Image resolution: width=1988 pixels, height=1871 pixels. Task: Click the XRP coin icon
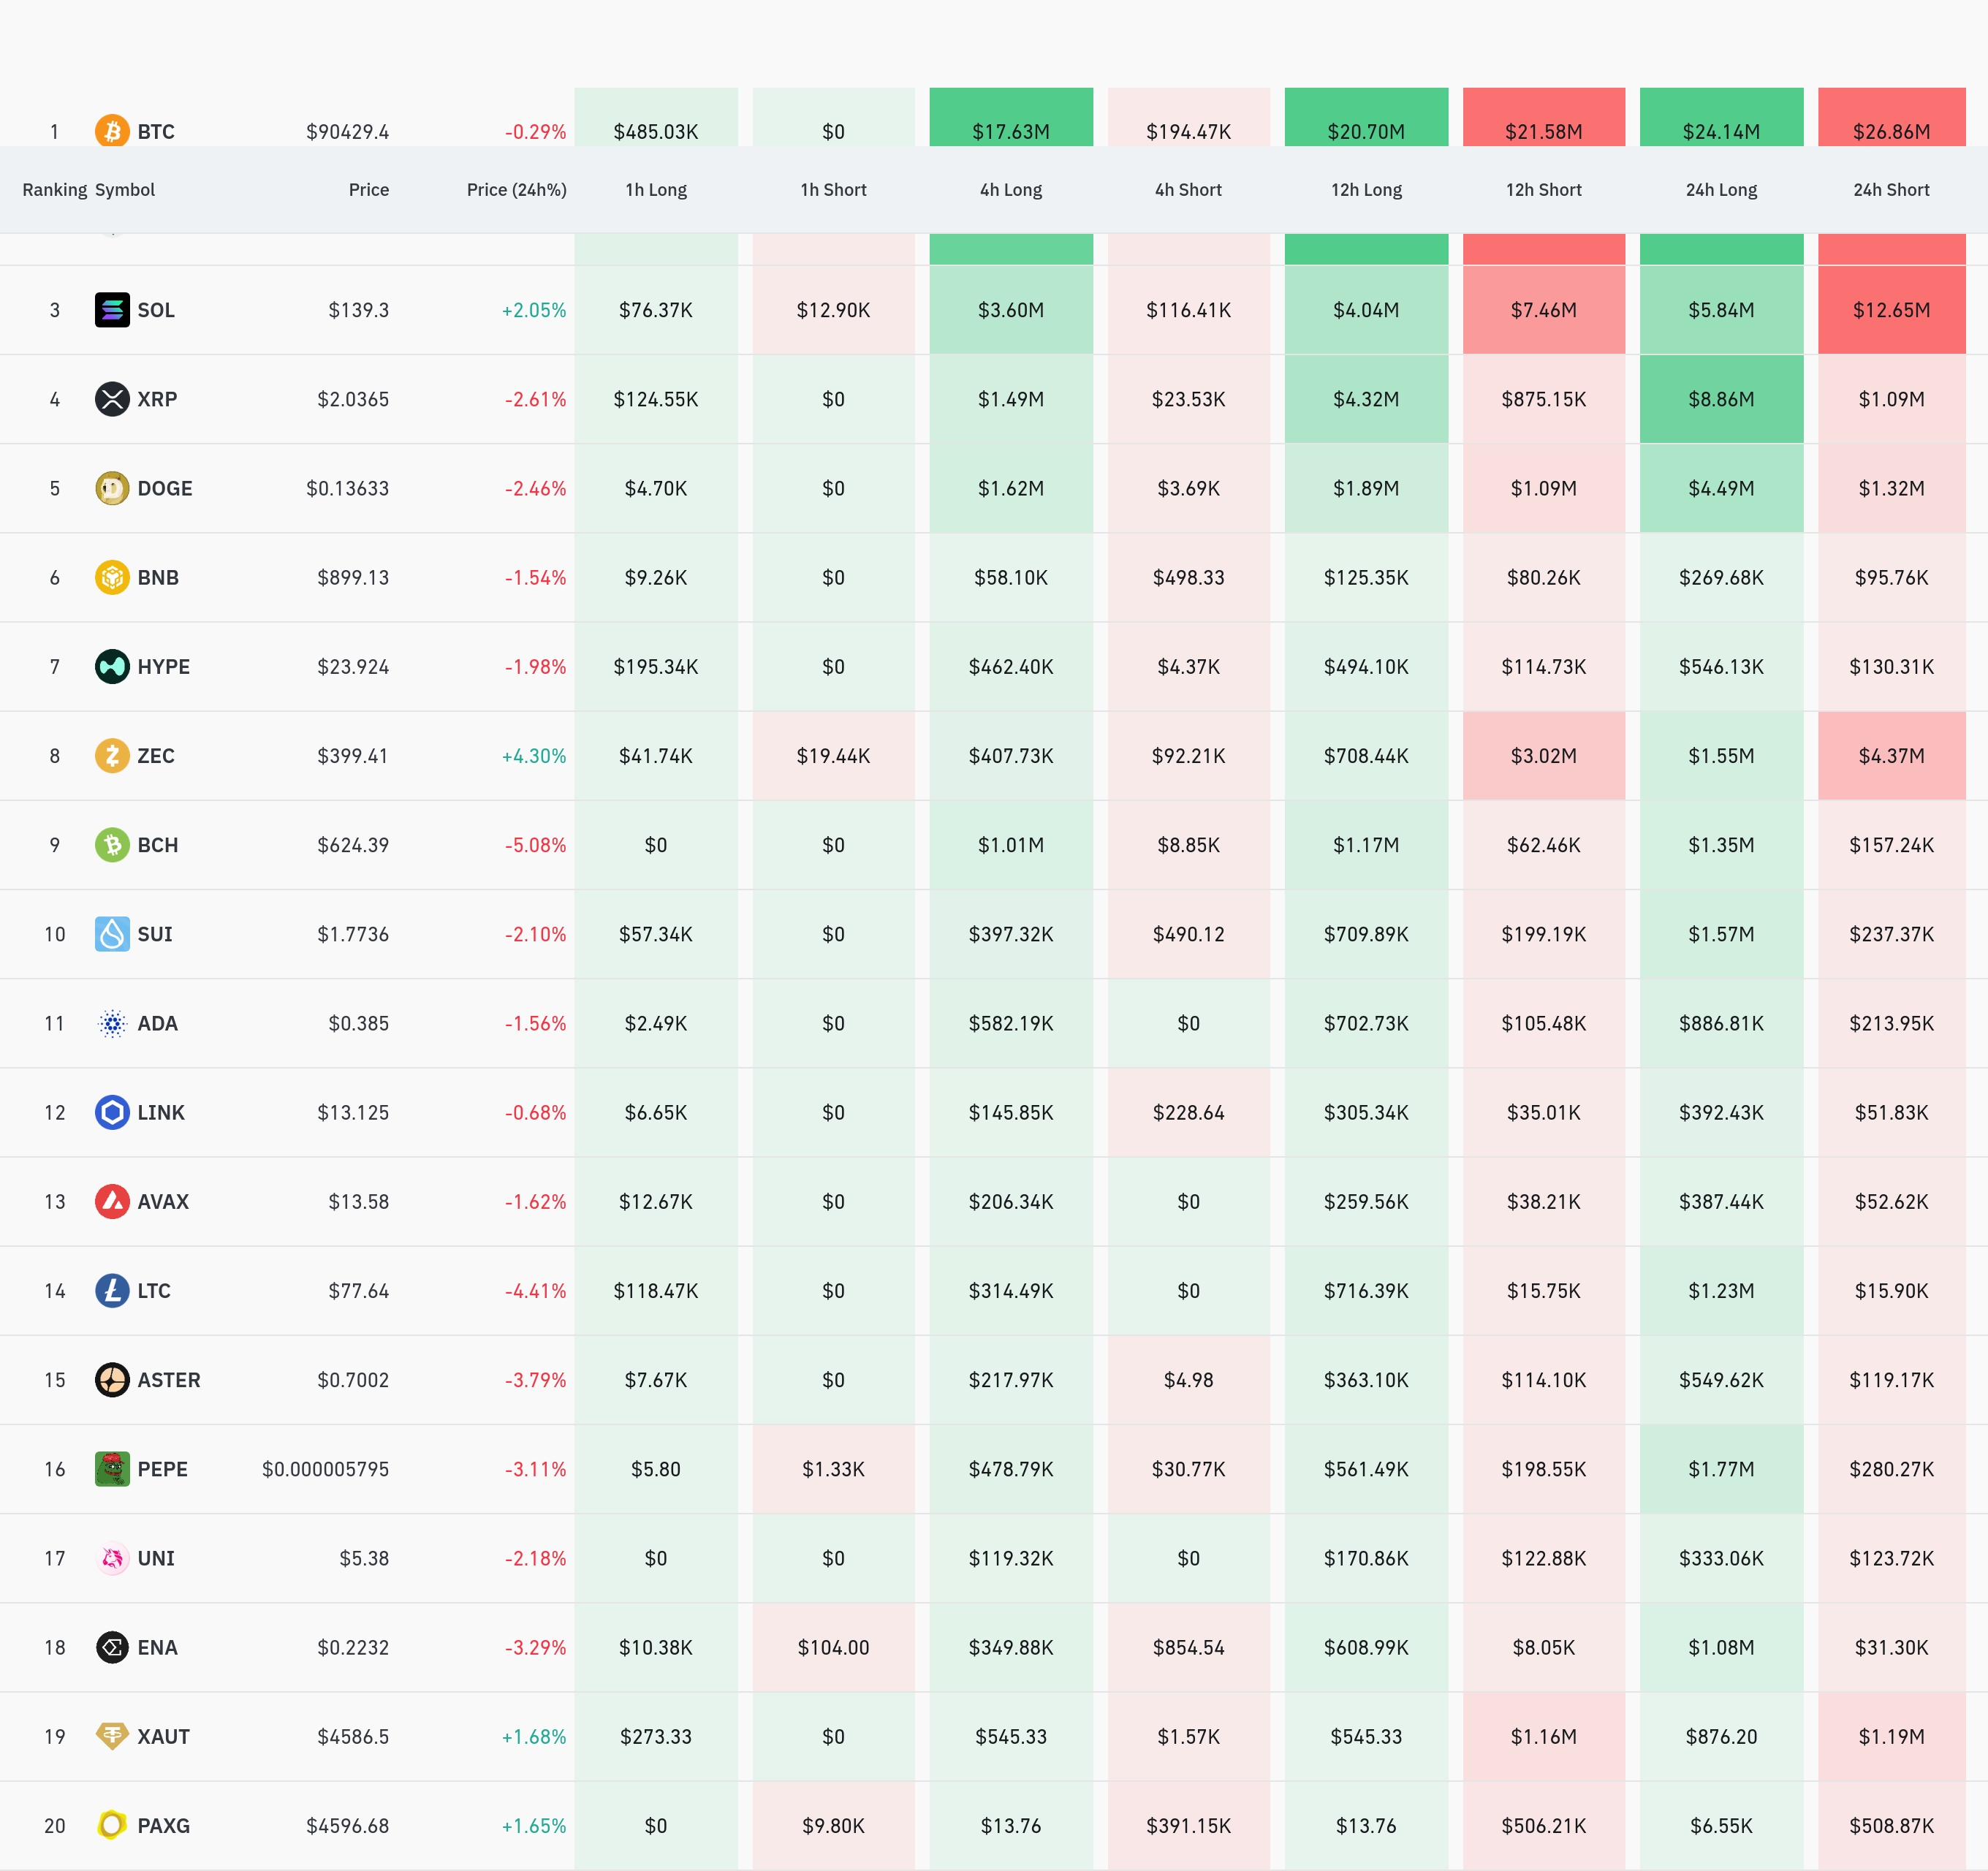(x=112, y=399)
